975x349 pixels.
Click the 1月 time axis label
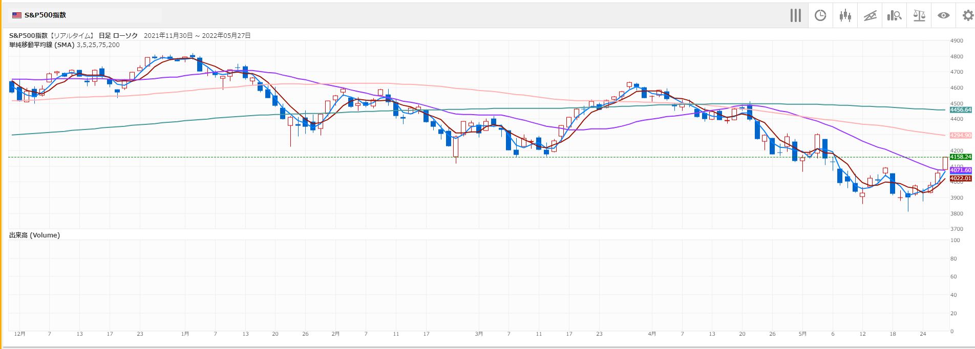pos(185,334)
